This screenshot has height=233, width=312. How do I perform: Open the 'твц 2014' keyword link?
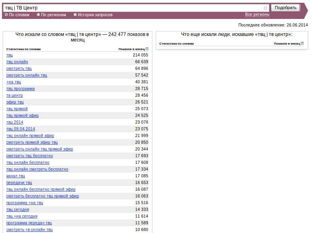15,122
